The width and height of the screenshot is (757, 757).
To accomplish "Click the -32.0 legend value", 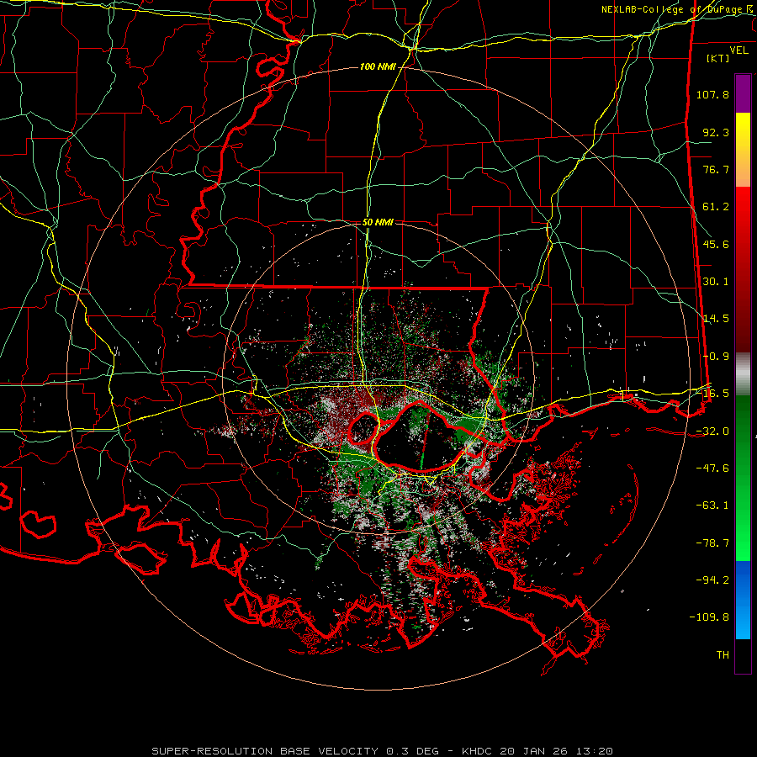I will 712,431.
